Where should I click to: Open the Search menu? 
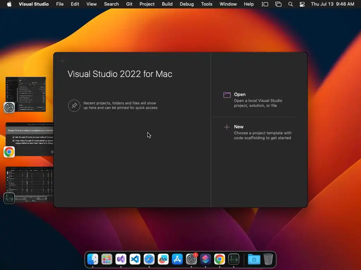click(x=111, y=4)
